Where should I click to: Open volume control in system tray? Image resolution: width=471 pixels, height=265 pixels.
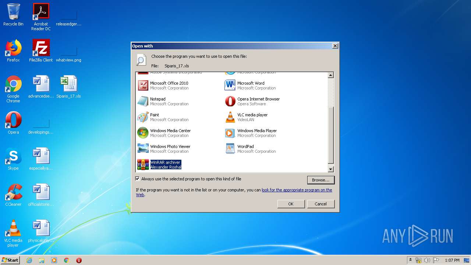tap(427, 260)
